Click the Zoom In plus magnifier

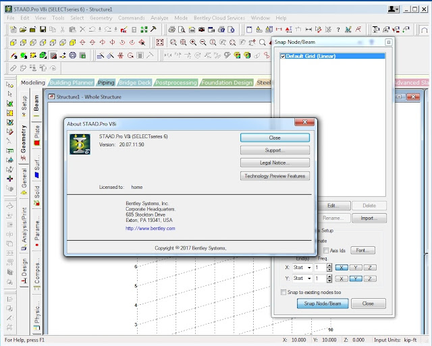[193, 42]
